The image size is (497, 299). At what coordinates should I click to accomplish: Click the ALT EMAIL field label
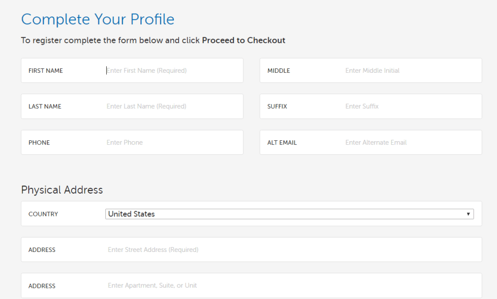coord(279,142)
